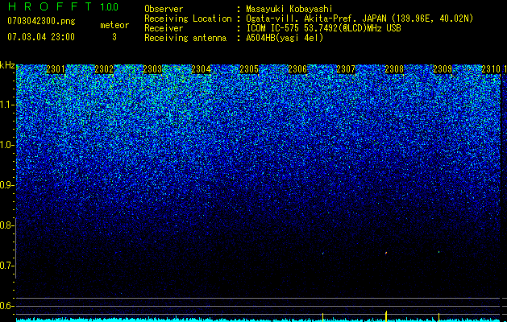The width and height of the screenshot is (507, 322).
Task: Click frequency axis label 0.8
Action: [6, 225]
